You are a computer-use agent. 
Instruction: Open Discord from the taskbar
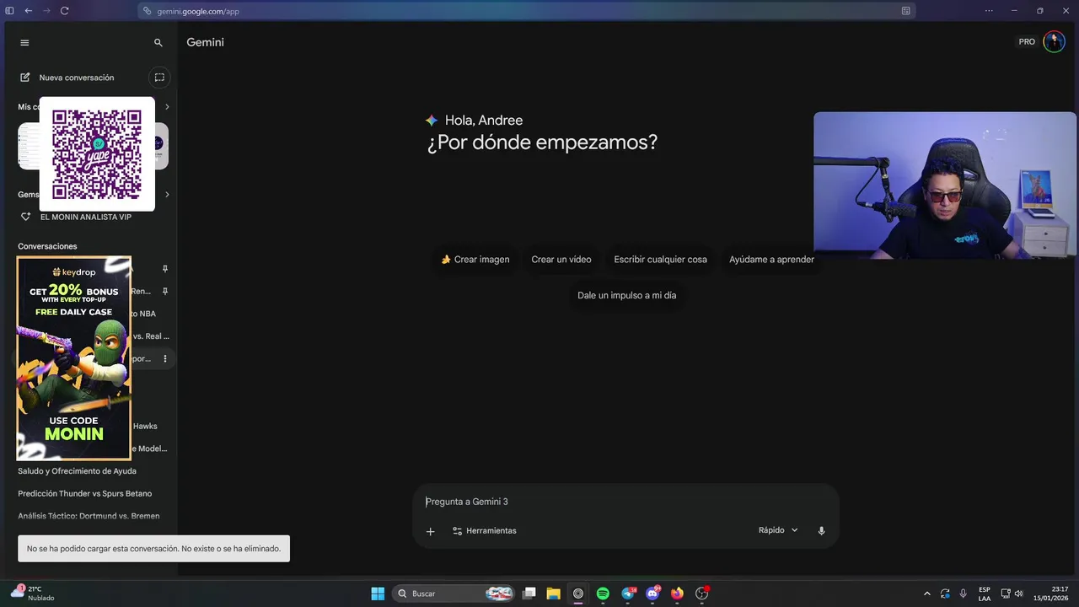tap(652, 594)
